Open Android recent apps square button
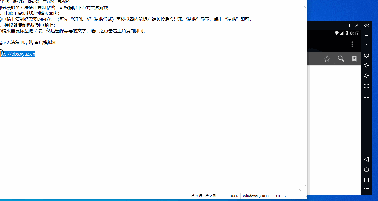 click(x=366, y=180)
